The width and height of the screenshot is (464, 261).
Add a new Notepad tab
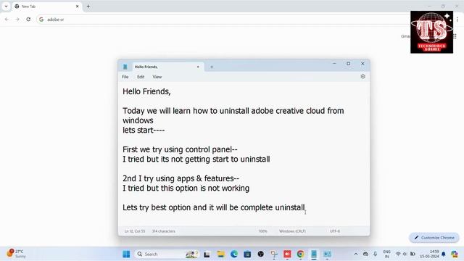coord(212,67)
